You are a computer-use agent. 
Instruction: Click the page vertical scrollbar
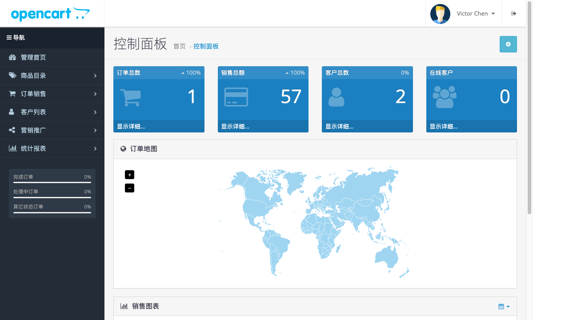point(529,107)
